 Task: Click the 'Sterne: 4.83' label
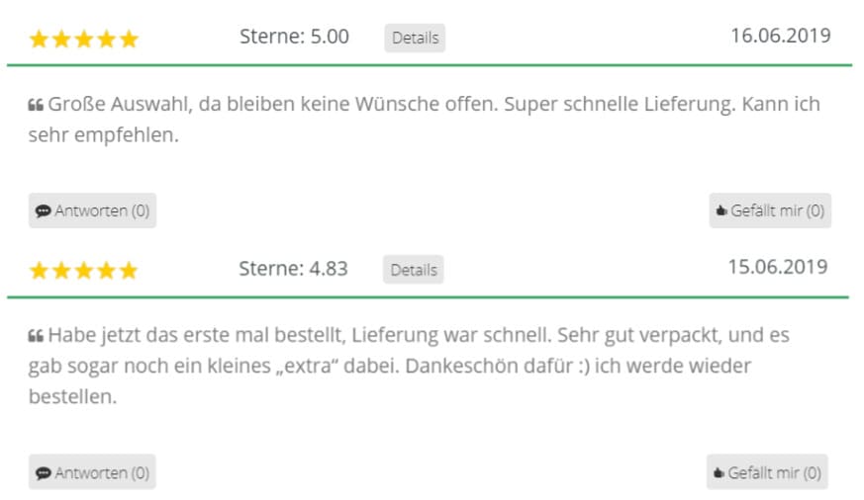click(293, 269)
